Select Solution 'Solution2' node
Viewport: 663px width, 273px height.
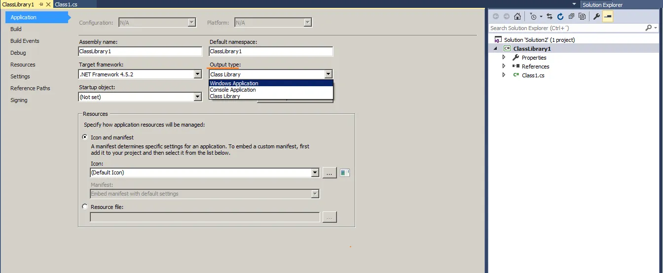pyautogui.click(x=539, y=40)
